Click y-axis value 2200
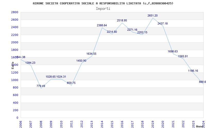The width and height of the screenshot is (206, 129). (x=15, y=35)
